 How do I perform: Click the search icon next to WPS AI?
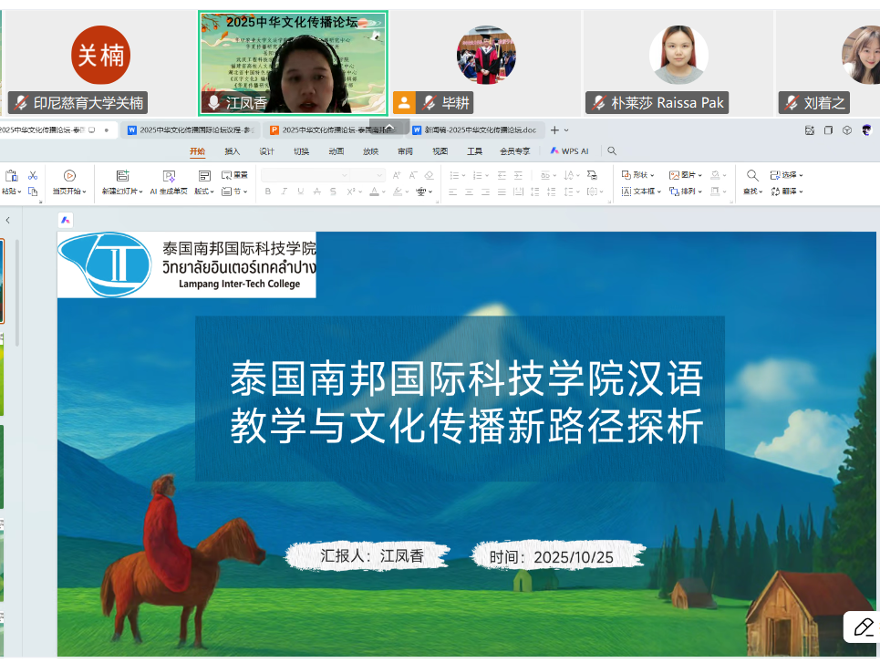tap(612, 151)
